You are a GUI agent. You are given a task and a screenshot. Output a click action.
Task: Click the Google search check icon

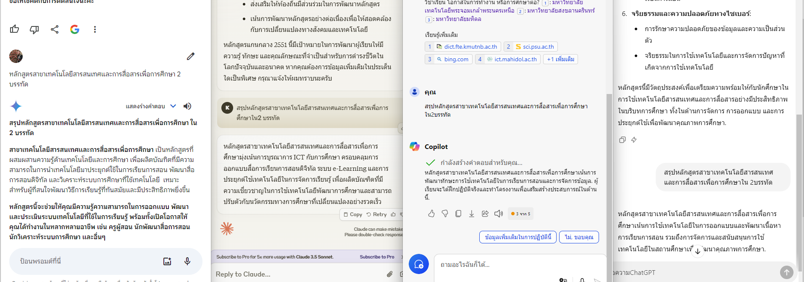[75, 29]
